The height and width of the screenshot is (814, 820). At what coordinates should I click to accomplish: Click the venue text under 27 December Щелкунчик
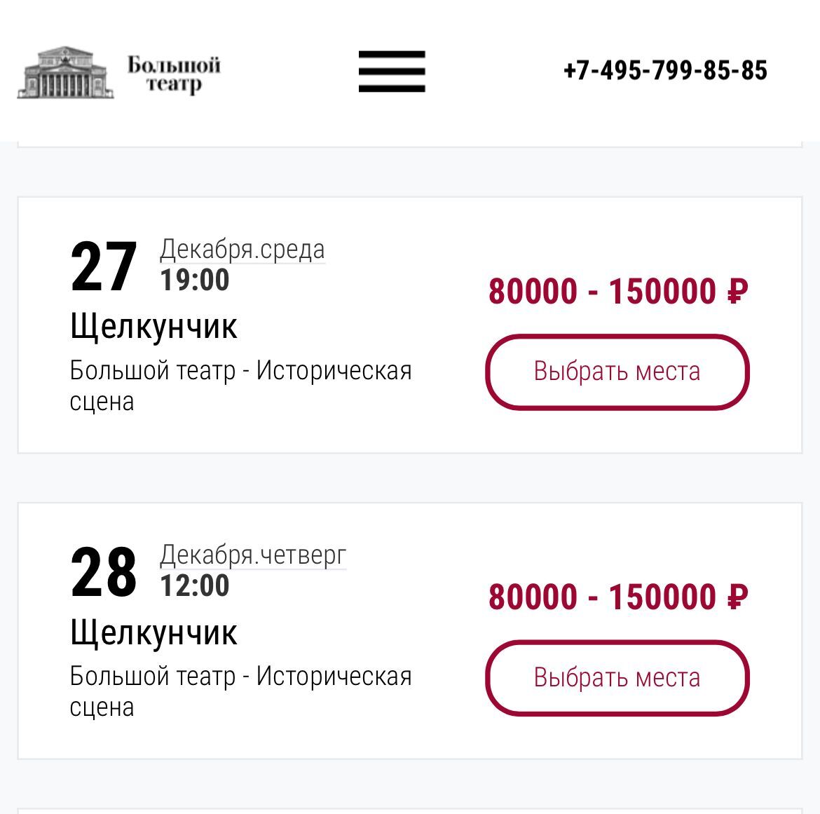click(x=240, y=386)
